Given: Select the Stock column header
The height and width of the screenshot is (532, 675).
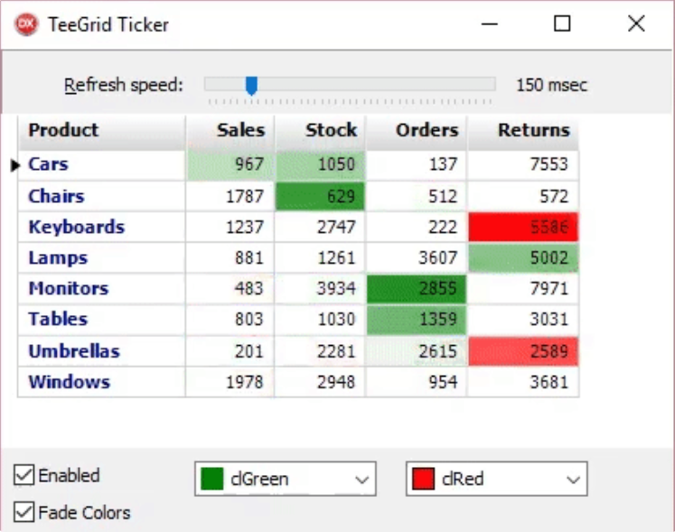Looking at the screenshot, I should (321, 130).
